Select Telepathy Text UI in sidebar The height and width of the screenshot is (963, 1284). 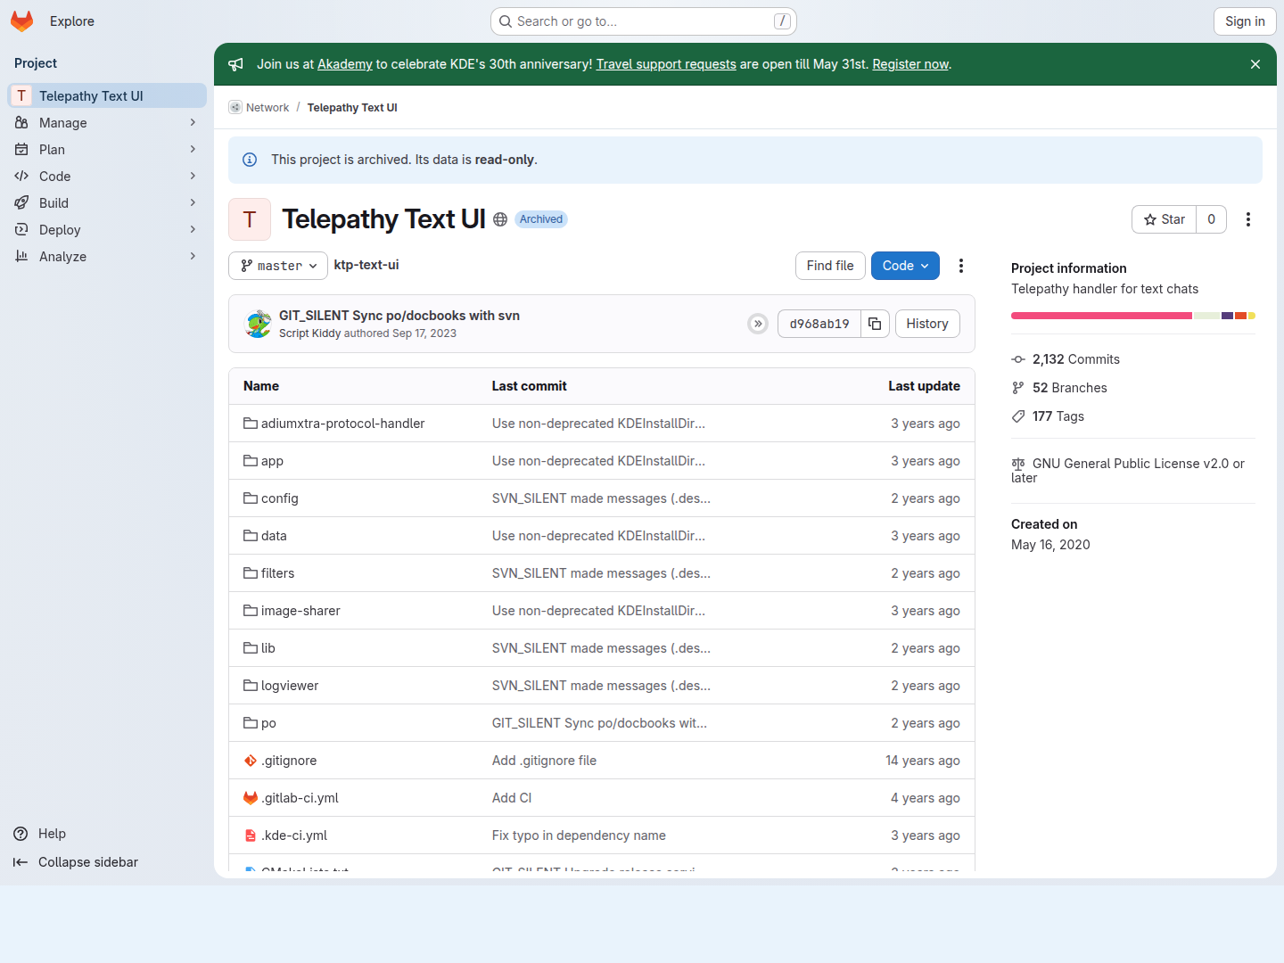[x=107, y=95]
